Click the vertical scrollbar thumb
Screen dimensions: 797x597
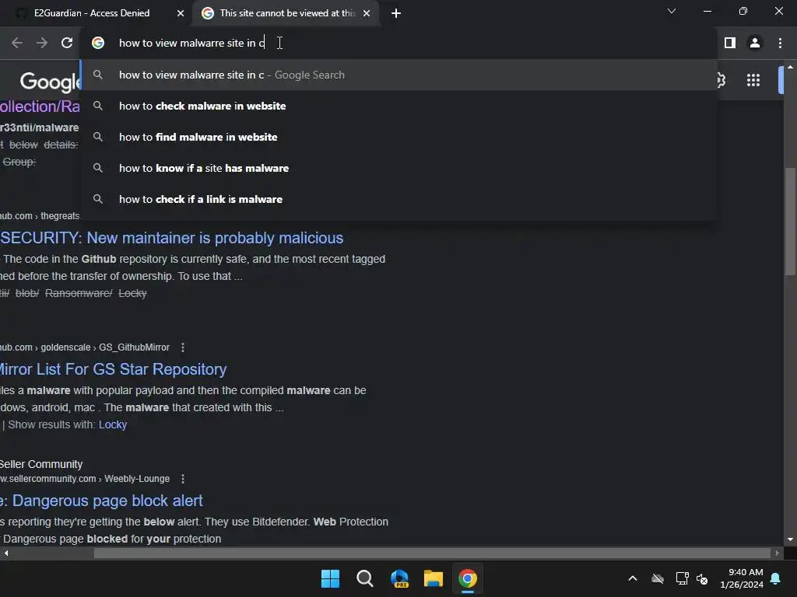point(790,222)
